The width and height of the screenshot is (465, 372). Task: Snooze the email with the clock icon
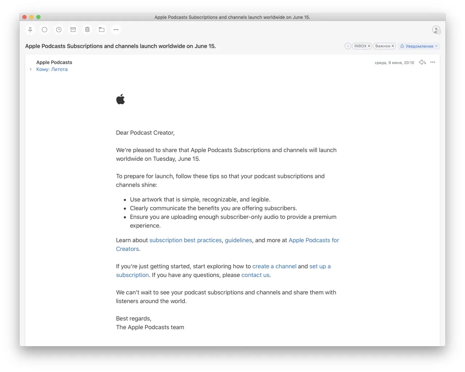[59, 30]
